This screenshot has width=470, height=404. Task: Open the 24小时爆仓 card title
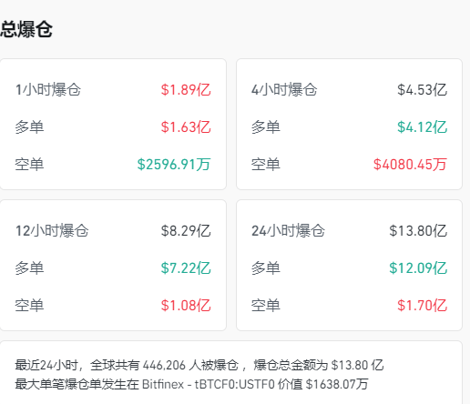click(288, 231)
